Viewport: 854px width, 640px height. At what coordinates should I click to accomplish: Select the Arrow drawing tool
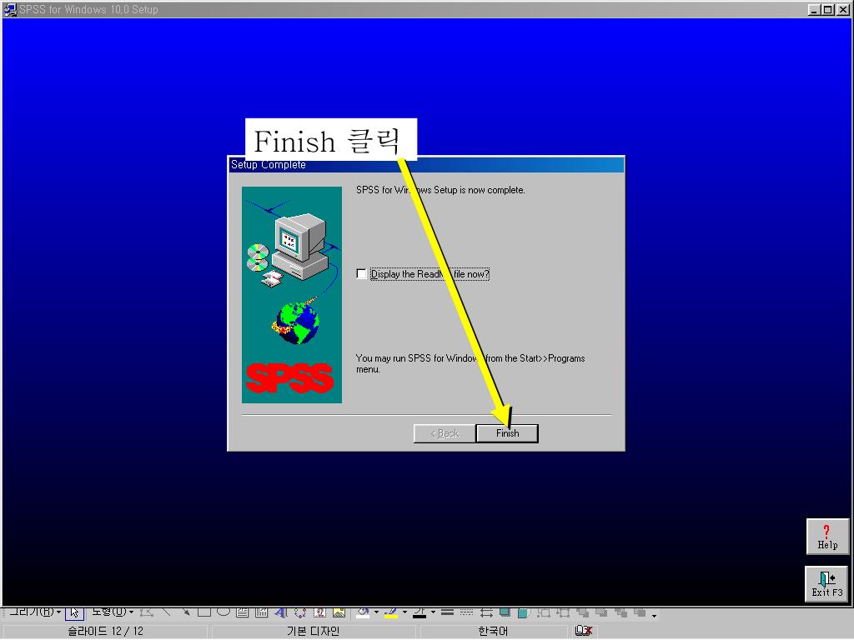coord(185,612)
